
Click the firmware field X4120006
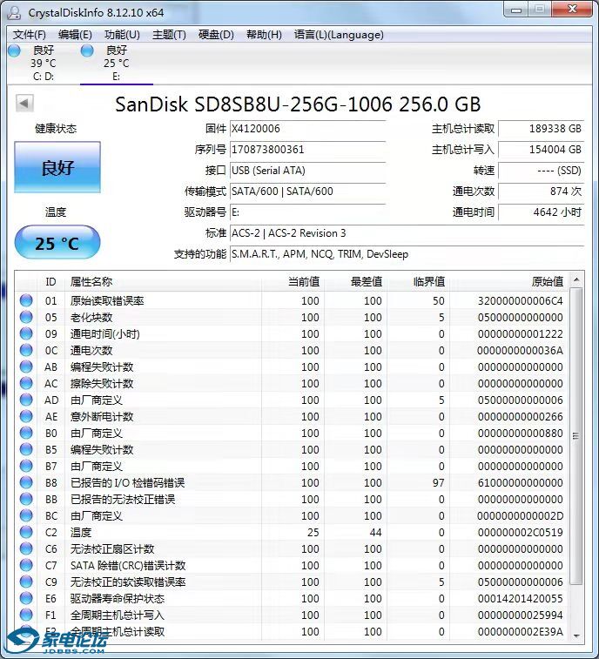pos(307,129)
